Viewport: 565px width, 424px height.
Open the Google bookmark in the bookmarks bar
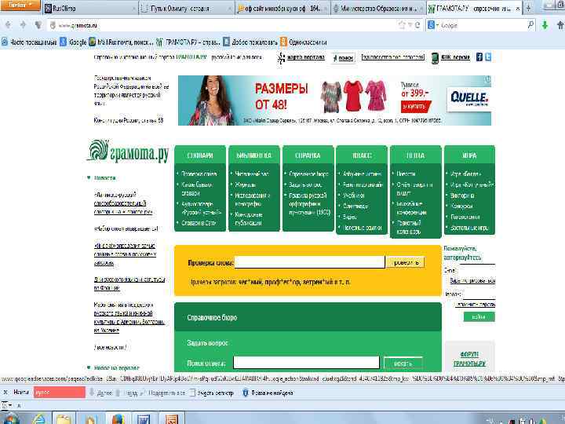coord(74,42)
